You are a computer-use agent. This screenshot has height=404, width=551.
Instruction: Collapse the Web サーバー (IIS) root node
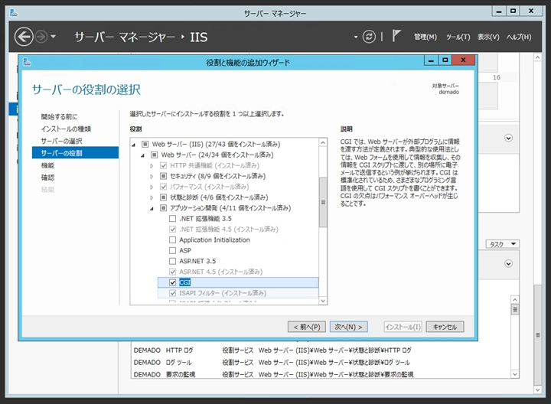(133, 145)
